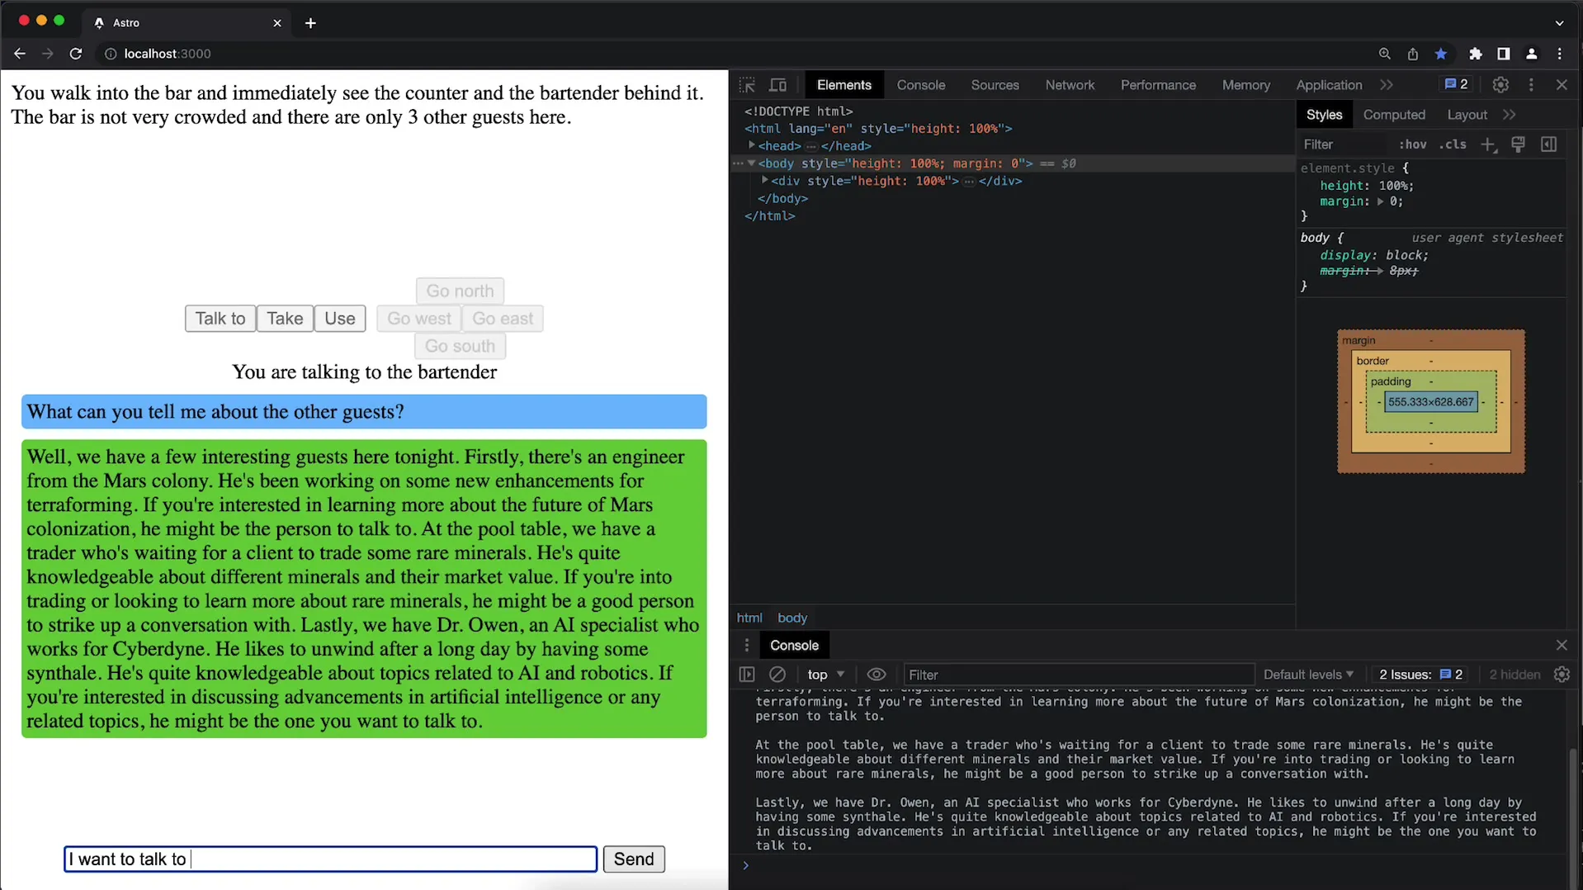This screenshot has height=890, width=1583.
Task: Go back in browser history
Action: click(20, 54)
